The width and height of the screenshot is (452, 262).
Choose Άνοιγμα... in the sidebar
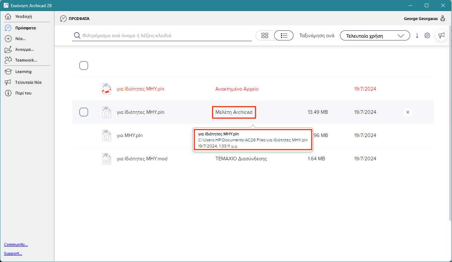click(24, 49)
